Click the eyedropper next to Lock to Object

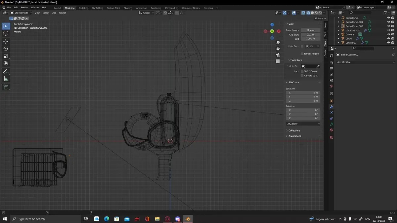coord(318,66)
